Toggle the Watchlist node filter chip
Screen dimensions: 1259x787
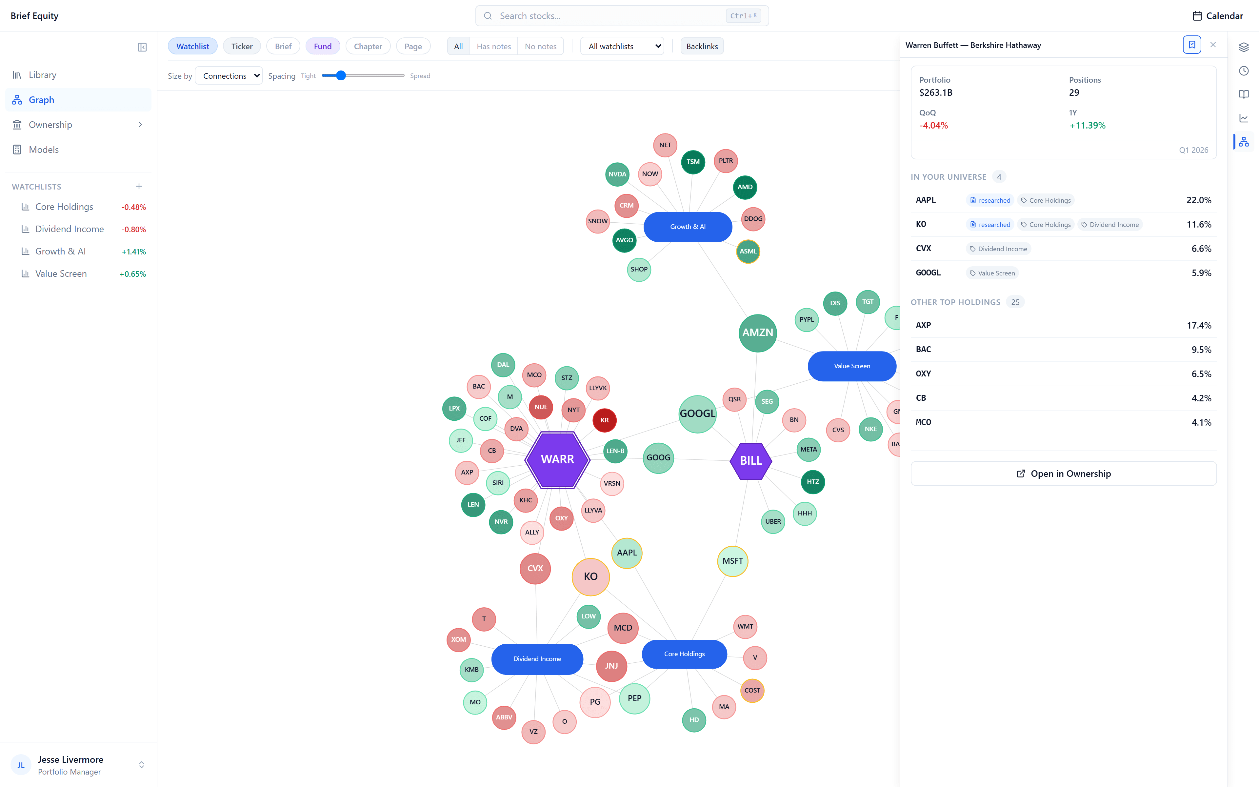pos(192,46)
